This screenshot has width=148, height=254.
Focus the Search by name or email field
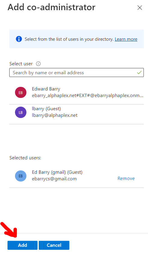77,72
